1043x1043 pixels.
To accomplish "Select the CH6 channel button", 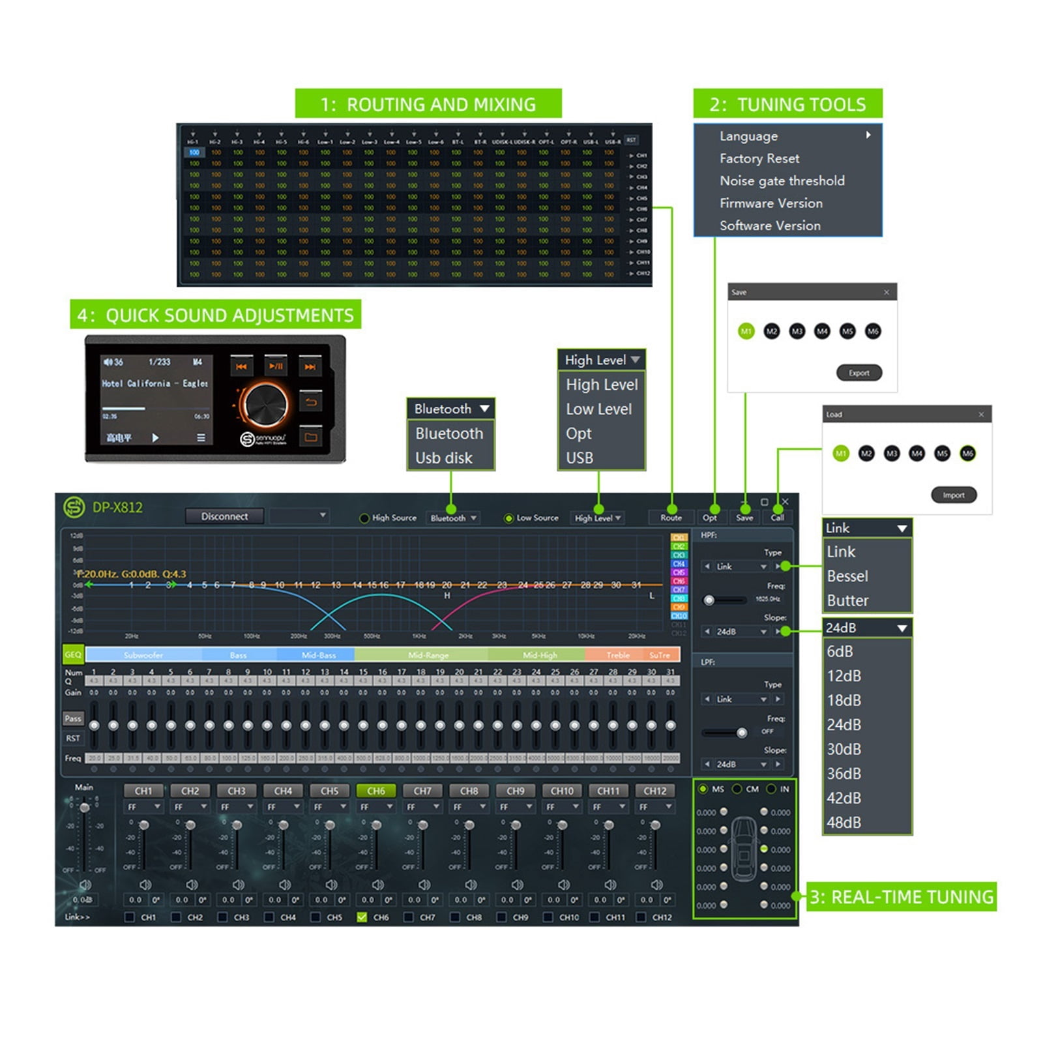I will point(376,791).
